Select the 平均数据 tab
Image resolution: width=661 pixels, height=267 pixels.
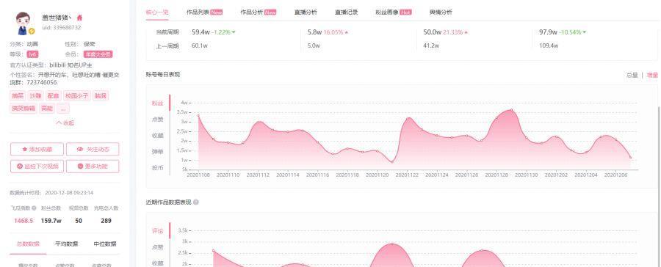tap(66, 244)
